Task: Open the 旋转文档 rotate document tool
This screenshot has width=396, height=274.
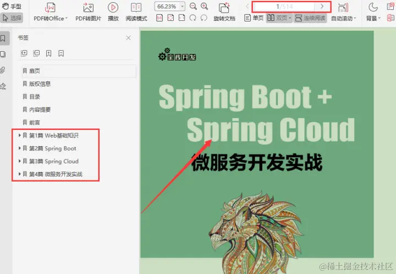Action: click(224, 12)
